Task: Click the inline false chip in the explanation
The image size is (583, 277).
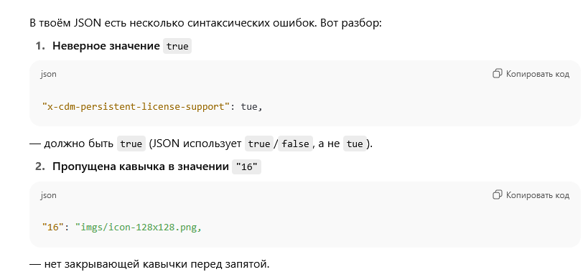Action: tap(295, 144)
